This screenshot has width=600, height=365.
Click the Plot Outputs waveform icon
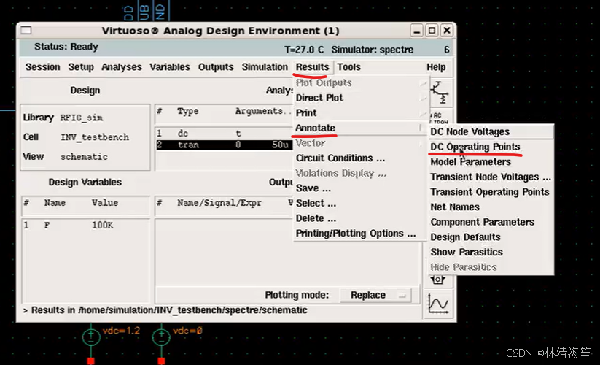point(439,304)
